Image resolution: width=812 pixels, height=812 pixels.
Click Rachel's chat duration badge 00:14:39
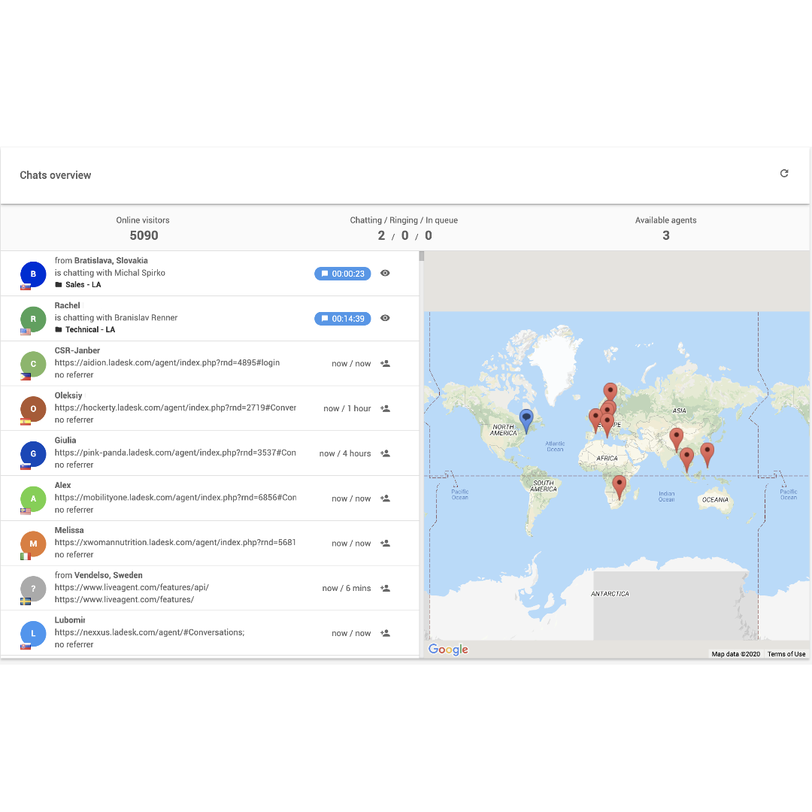coord(342,318)
